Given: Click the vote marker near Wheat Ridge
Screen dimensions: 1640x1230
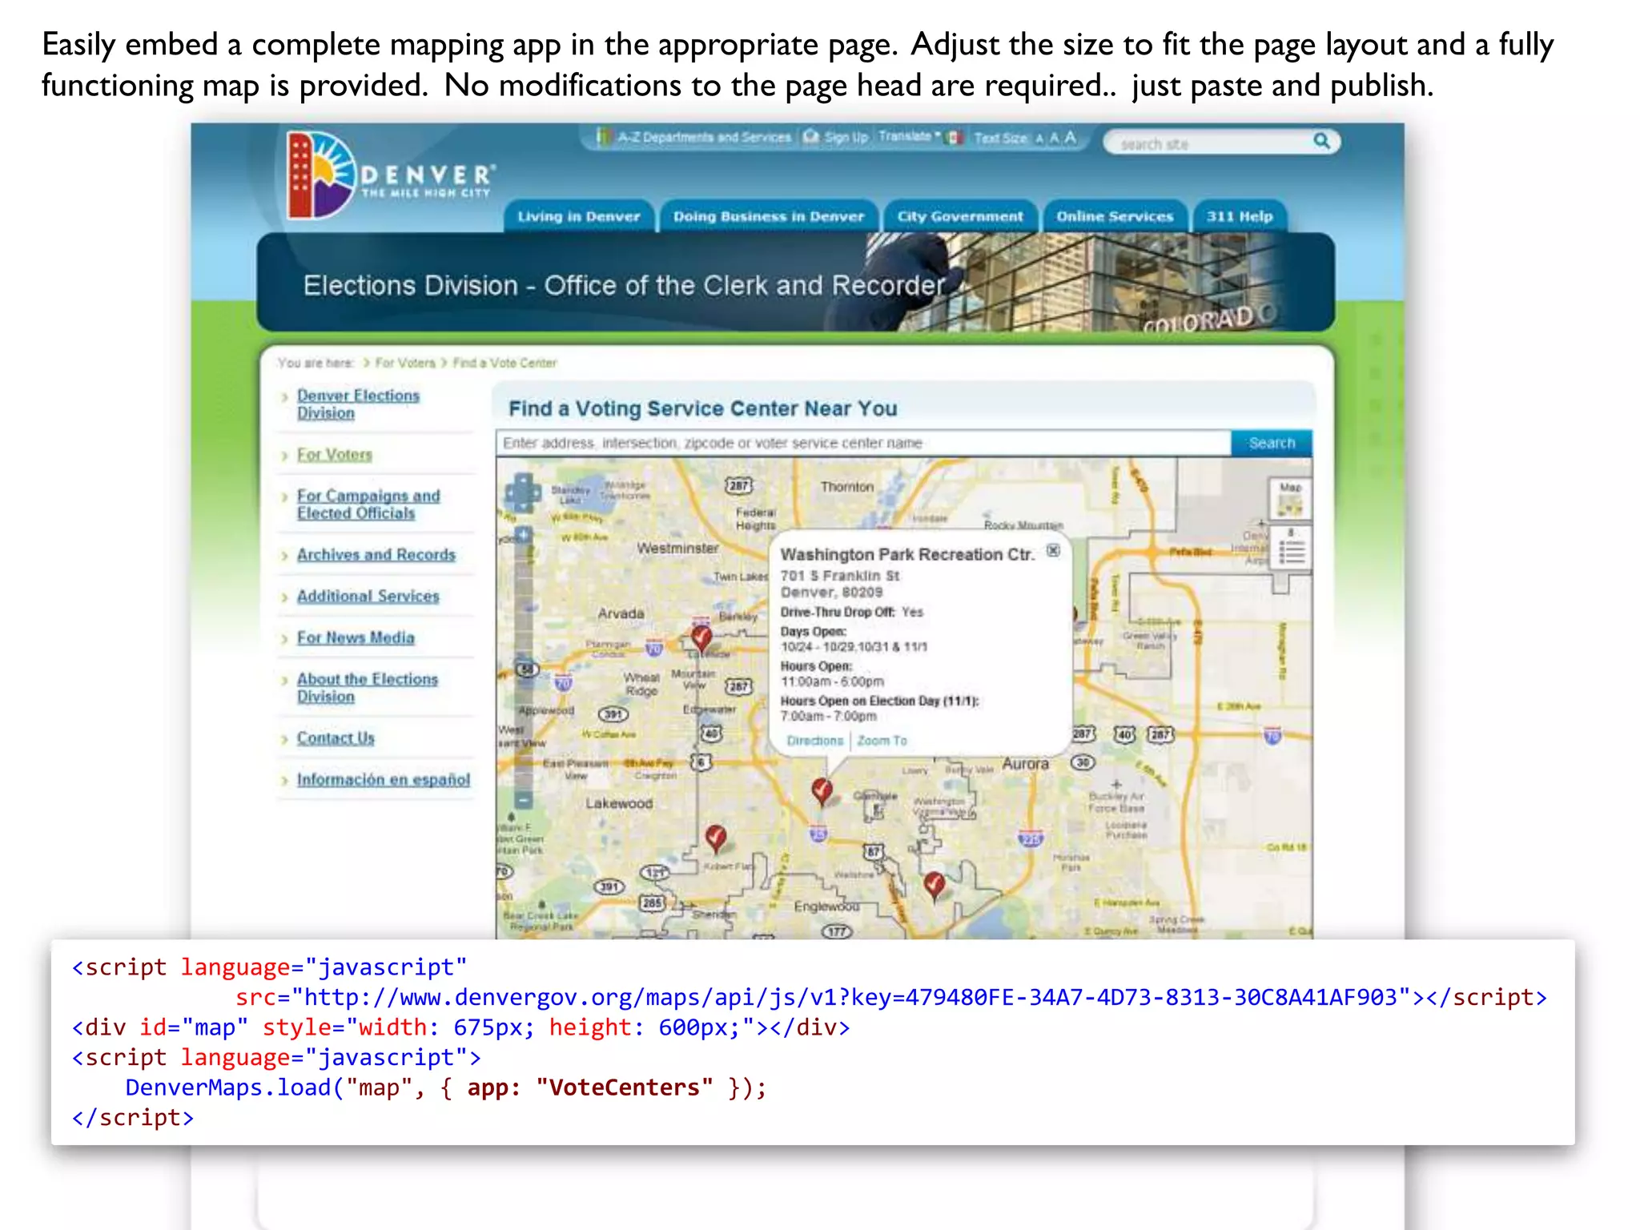Looking at the screenshot, I should [x=701, y=638].
